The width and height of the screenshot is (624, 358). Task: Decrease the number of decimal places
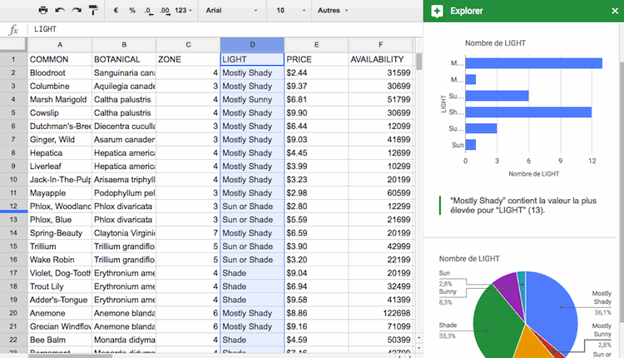click(x=147, y=11)
